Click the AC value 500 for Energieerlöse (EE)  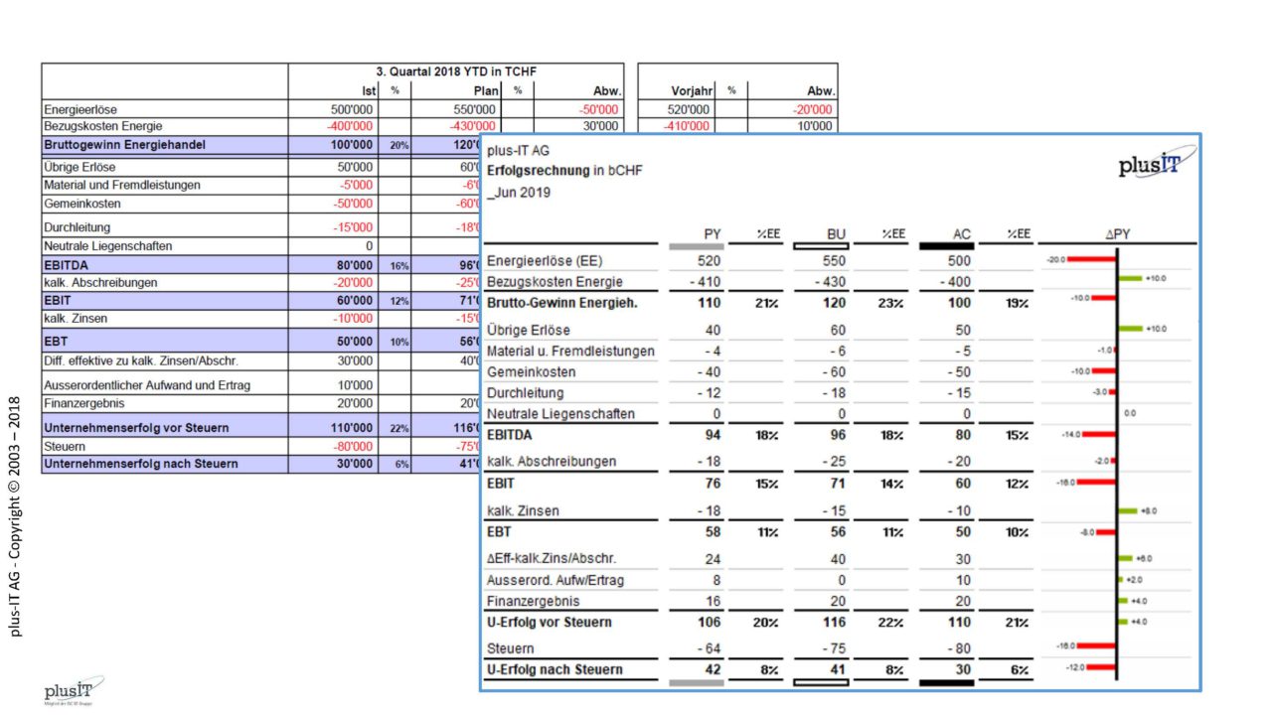pyautogui.click(x=959, y=261)
